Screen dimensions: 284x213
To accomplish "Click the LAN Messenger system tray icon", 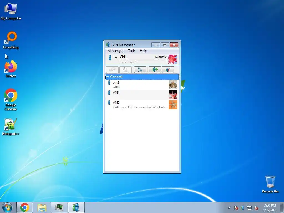I will point(242,208).
